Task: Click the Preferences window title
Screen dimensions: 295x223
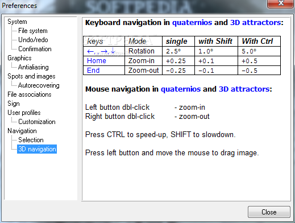Action: pyautogui.click(x=19, y=6)
